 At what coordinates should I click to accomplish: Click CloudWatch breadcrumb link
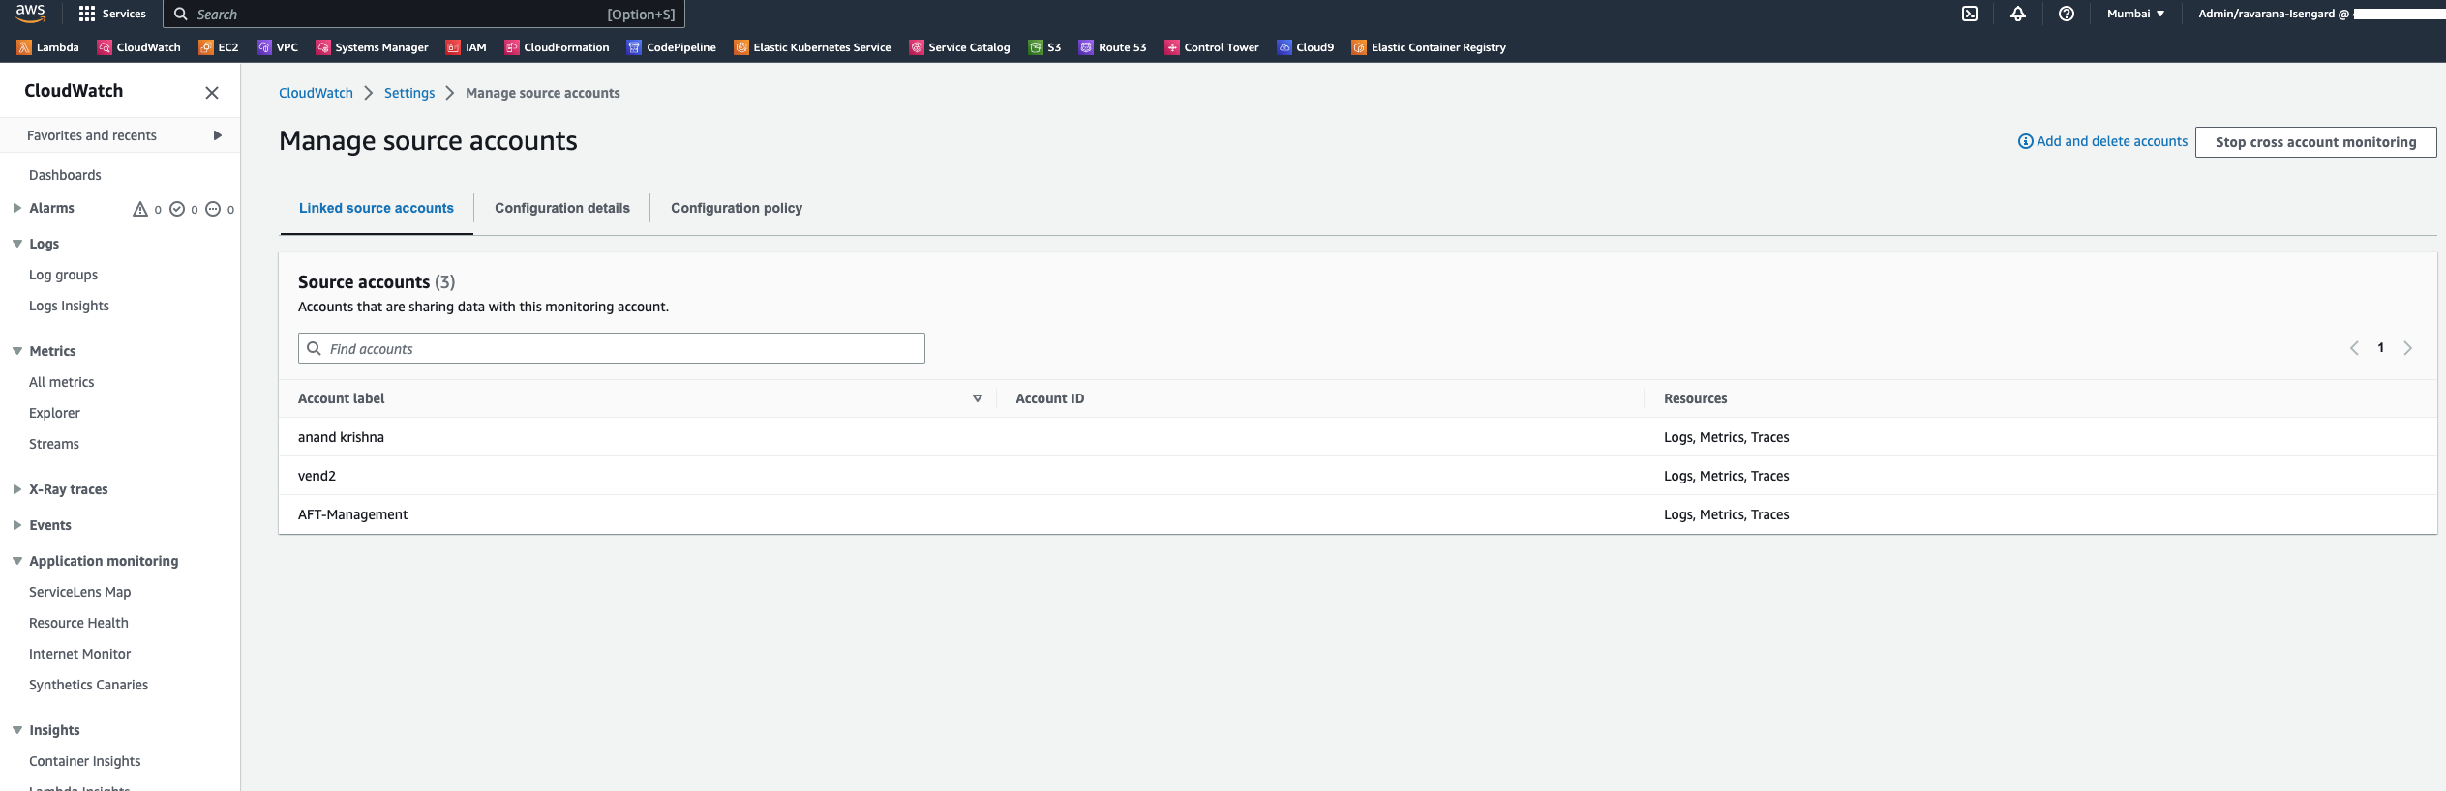click(316, 93)
